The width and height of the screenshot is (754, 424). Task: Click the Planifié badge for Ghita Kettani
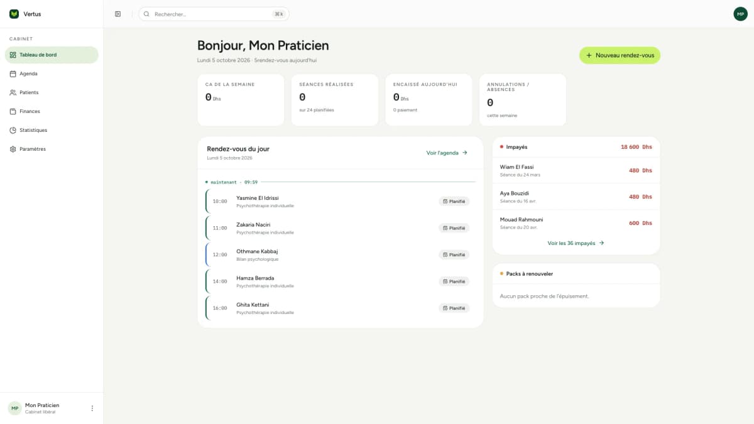(454, 308)
